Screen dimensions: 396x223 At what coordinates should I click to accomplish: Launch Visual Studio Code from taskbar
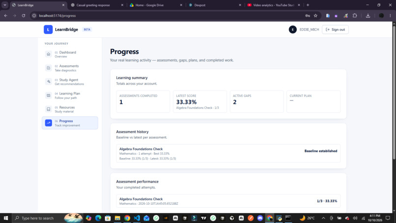coord(137,218)
